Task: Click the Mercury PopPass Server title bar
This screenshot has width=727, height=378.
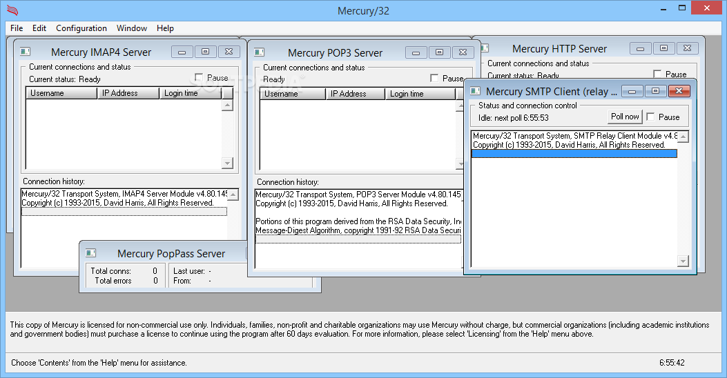Action: 171,253
